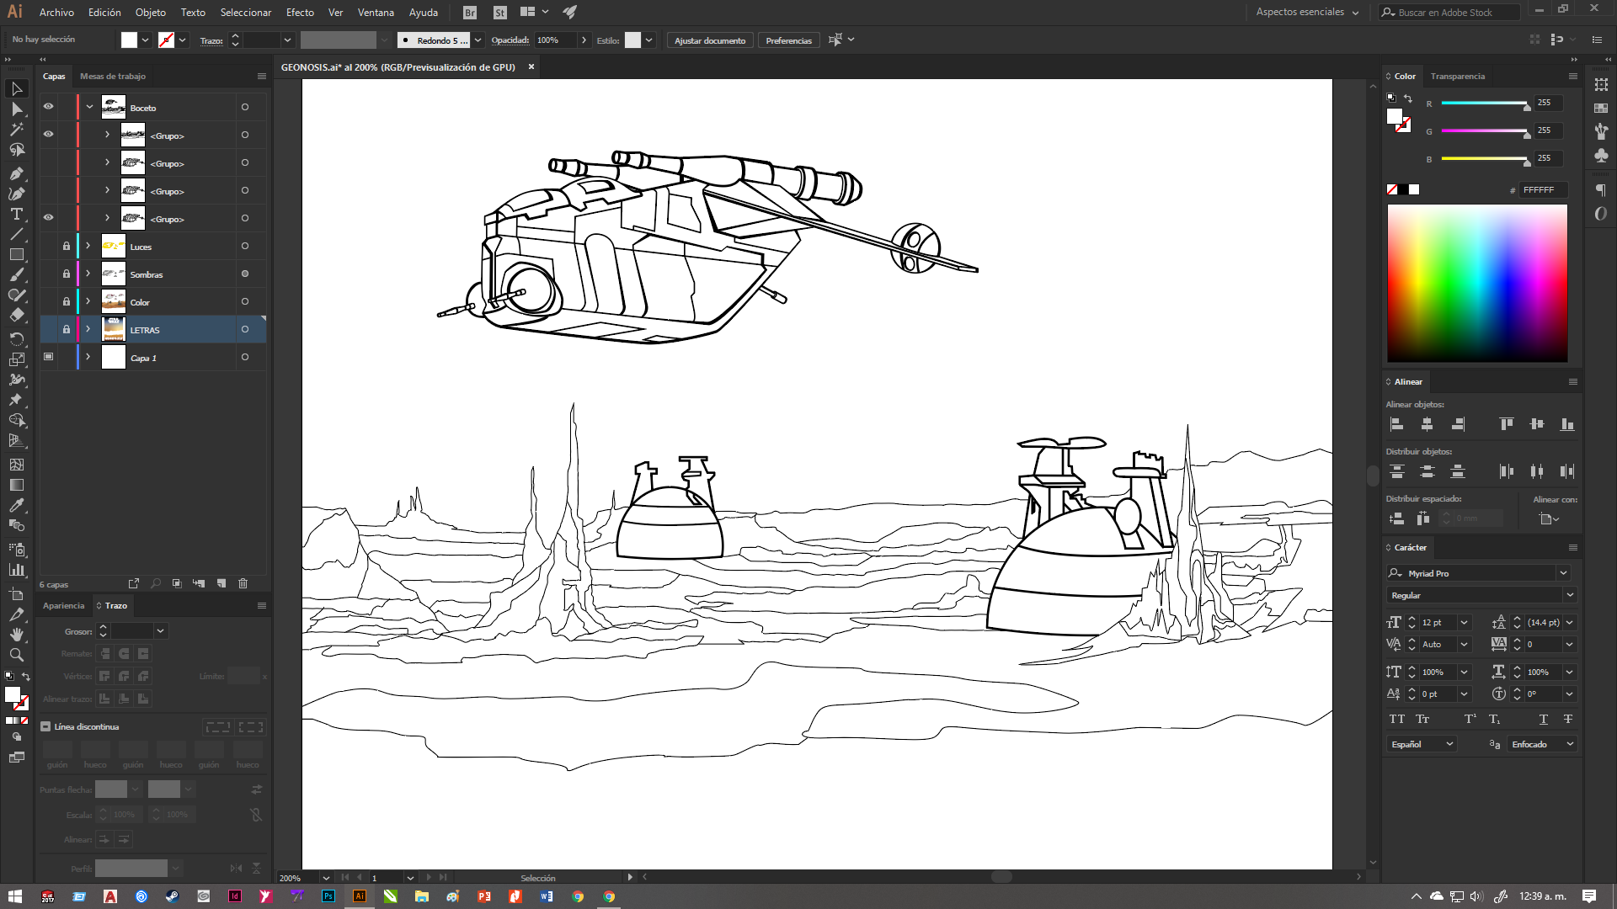Select the Type tool
Screen dimensions: 1617x909
[x=16, y=214]
